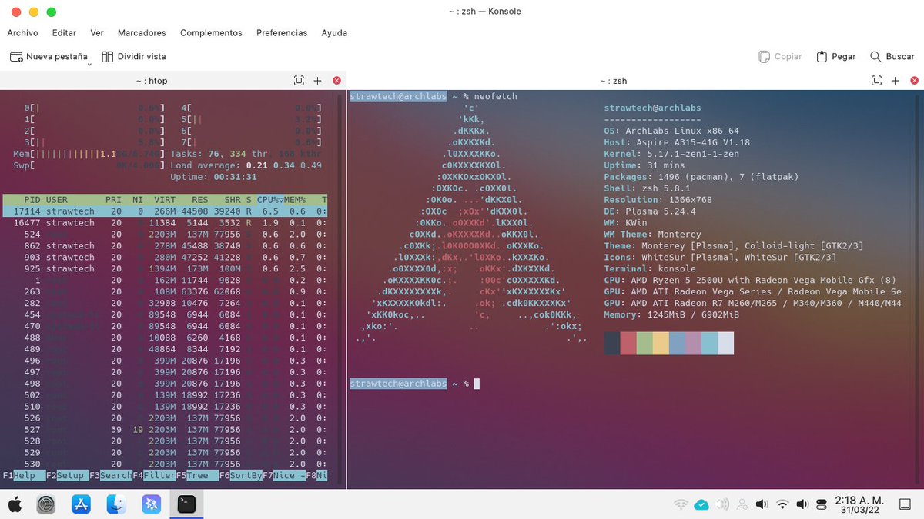The image size is (924, 519).
Task: Open the Ayuda menu
Action: click(334, 33)
